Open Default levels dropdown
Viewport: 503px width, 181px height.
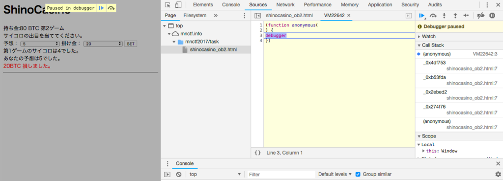[335, 174]
